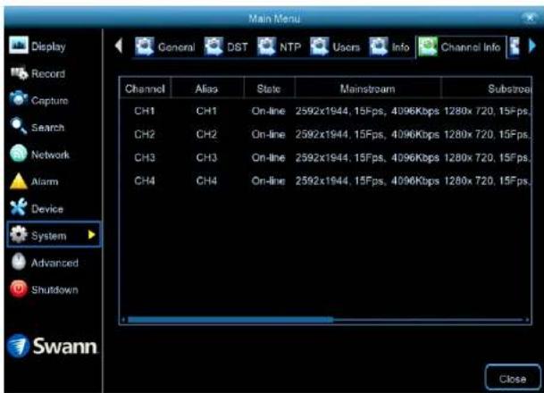Close Main Menu with top-right X
Image resolution: width=544 pixels, height=393 pixels.
tap(530, 17)
